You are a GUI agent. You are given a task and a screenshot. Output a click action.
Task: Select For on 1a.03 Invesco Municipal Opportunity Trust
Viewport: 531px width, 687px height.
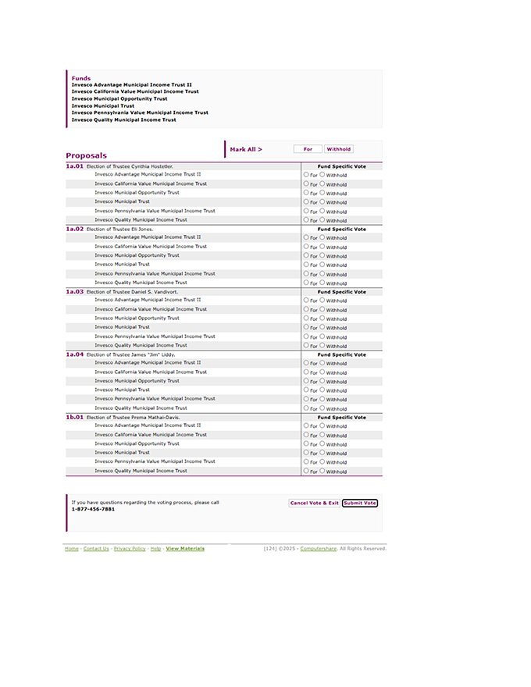[x=306, y=318]
